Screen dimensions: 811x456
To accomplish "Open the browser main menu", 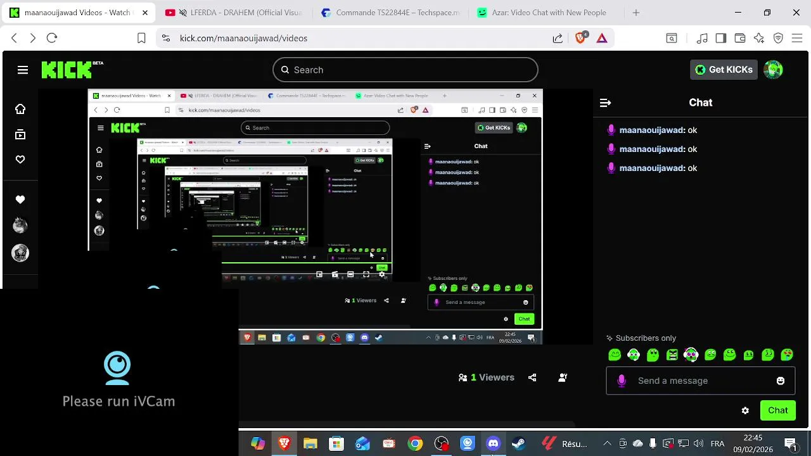I will point(798,39).
